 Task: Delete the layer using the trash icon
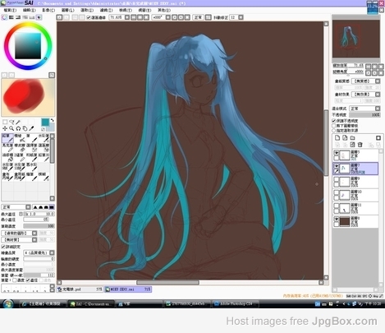(x=360, y=145)
